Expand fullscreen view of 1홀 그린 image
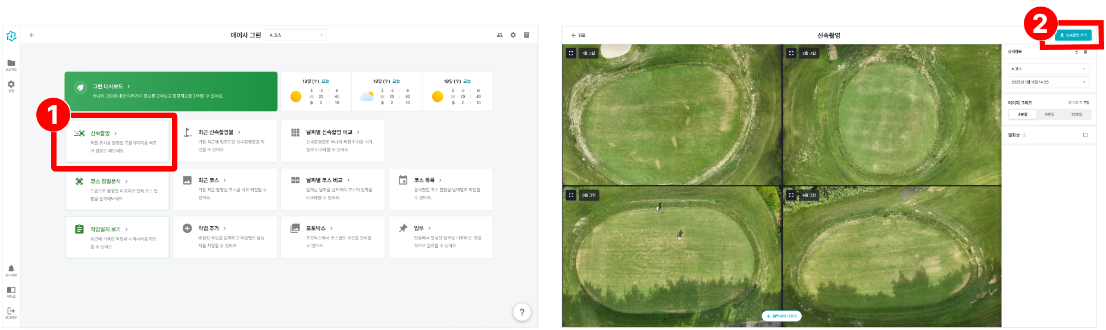Screen dimensions: 1106x330 [x=571, y=53]
